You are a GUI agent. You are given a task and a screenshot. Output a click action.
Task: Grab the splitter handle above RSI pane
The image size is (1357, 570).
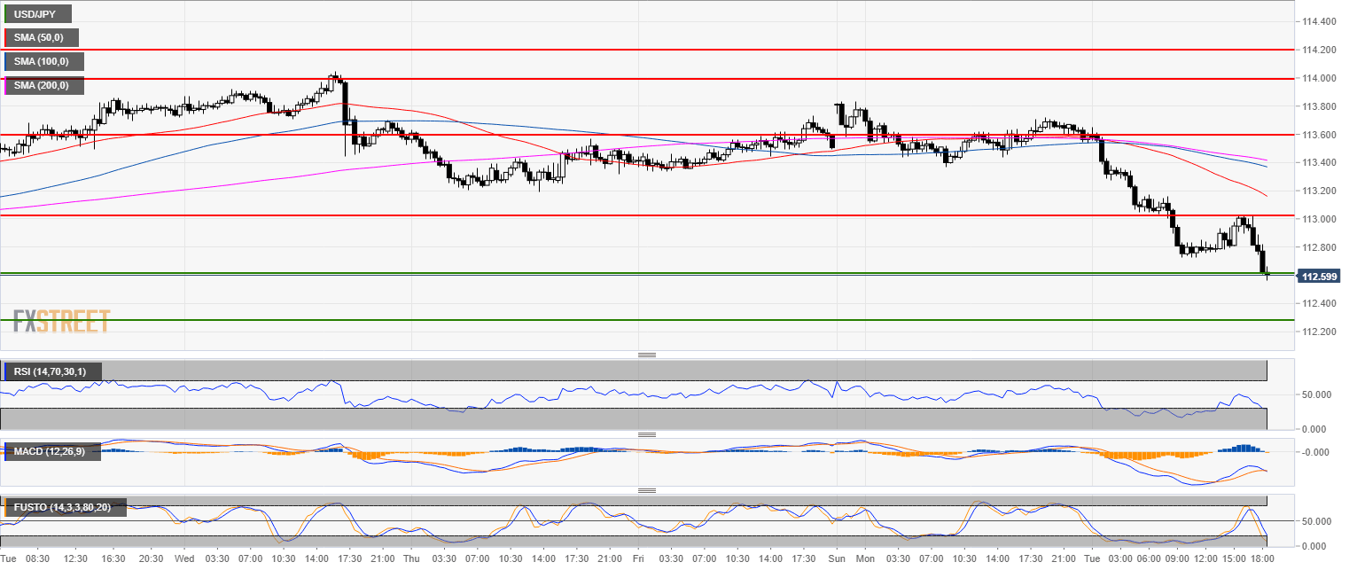(x=646, y=355)
